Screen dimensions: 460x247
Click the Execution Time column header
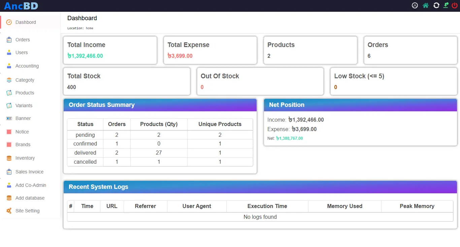[x=267, y=206]
